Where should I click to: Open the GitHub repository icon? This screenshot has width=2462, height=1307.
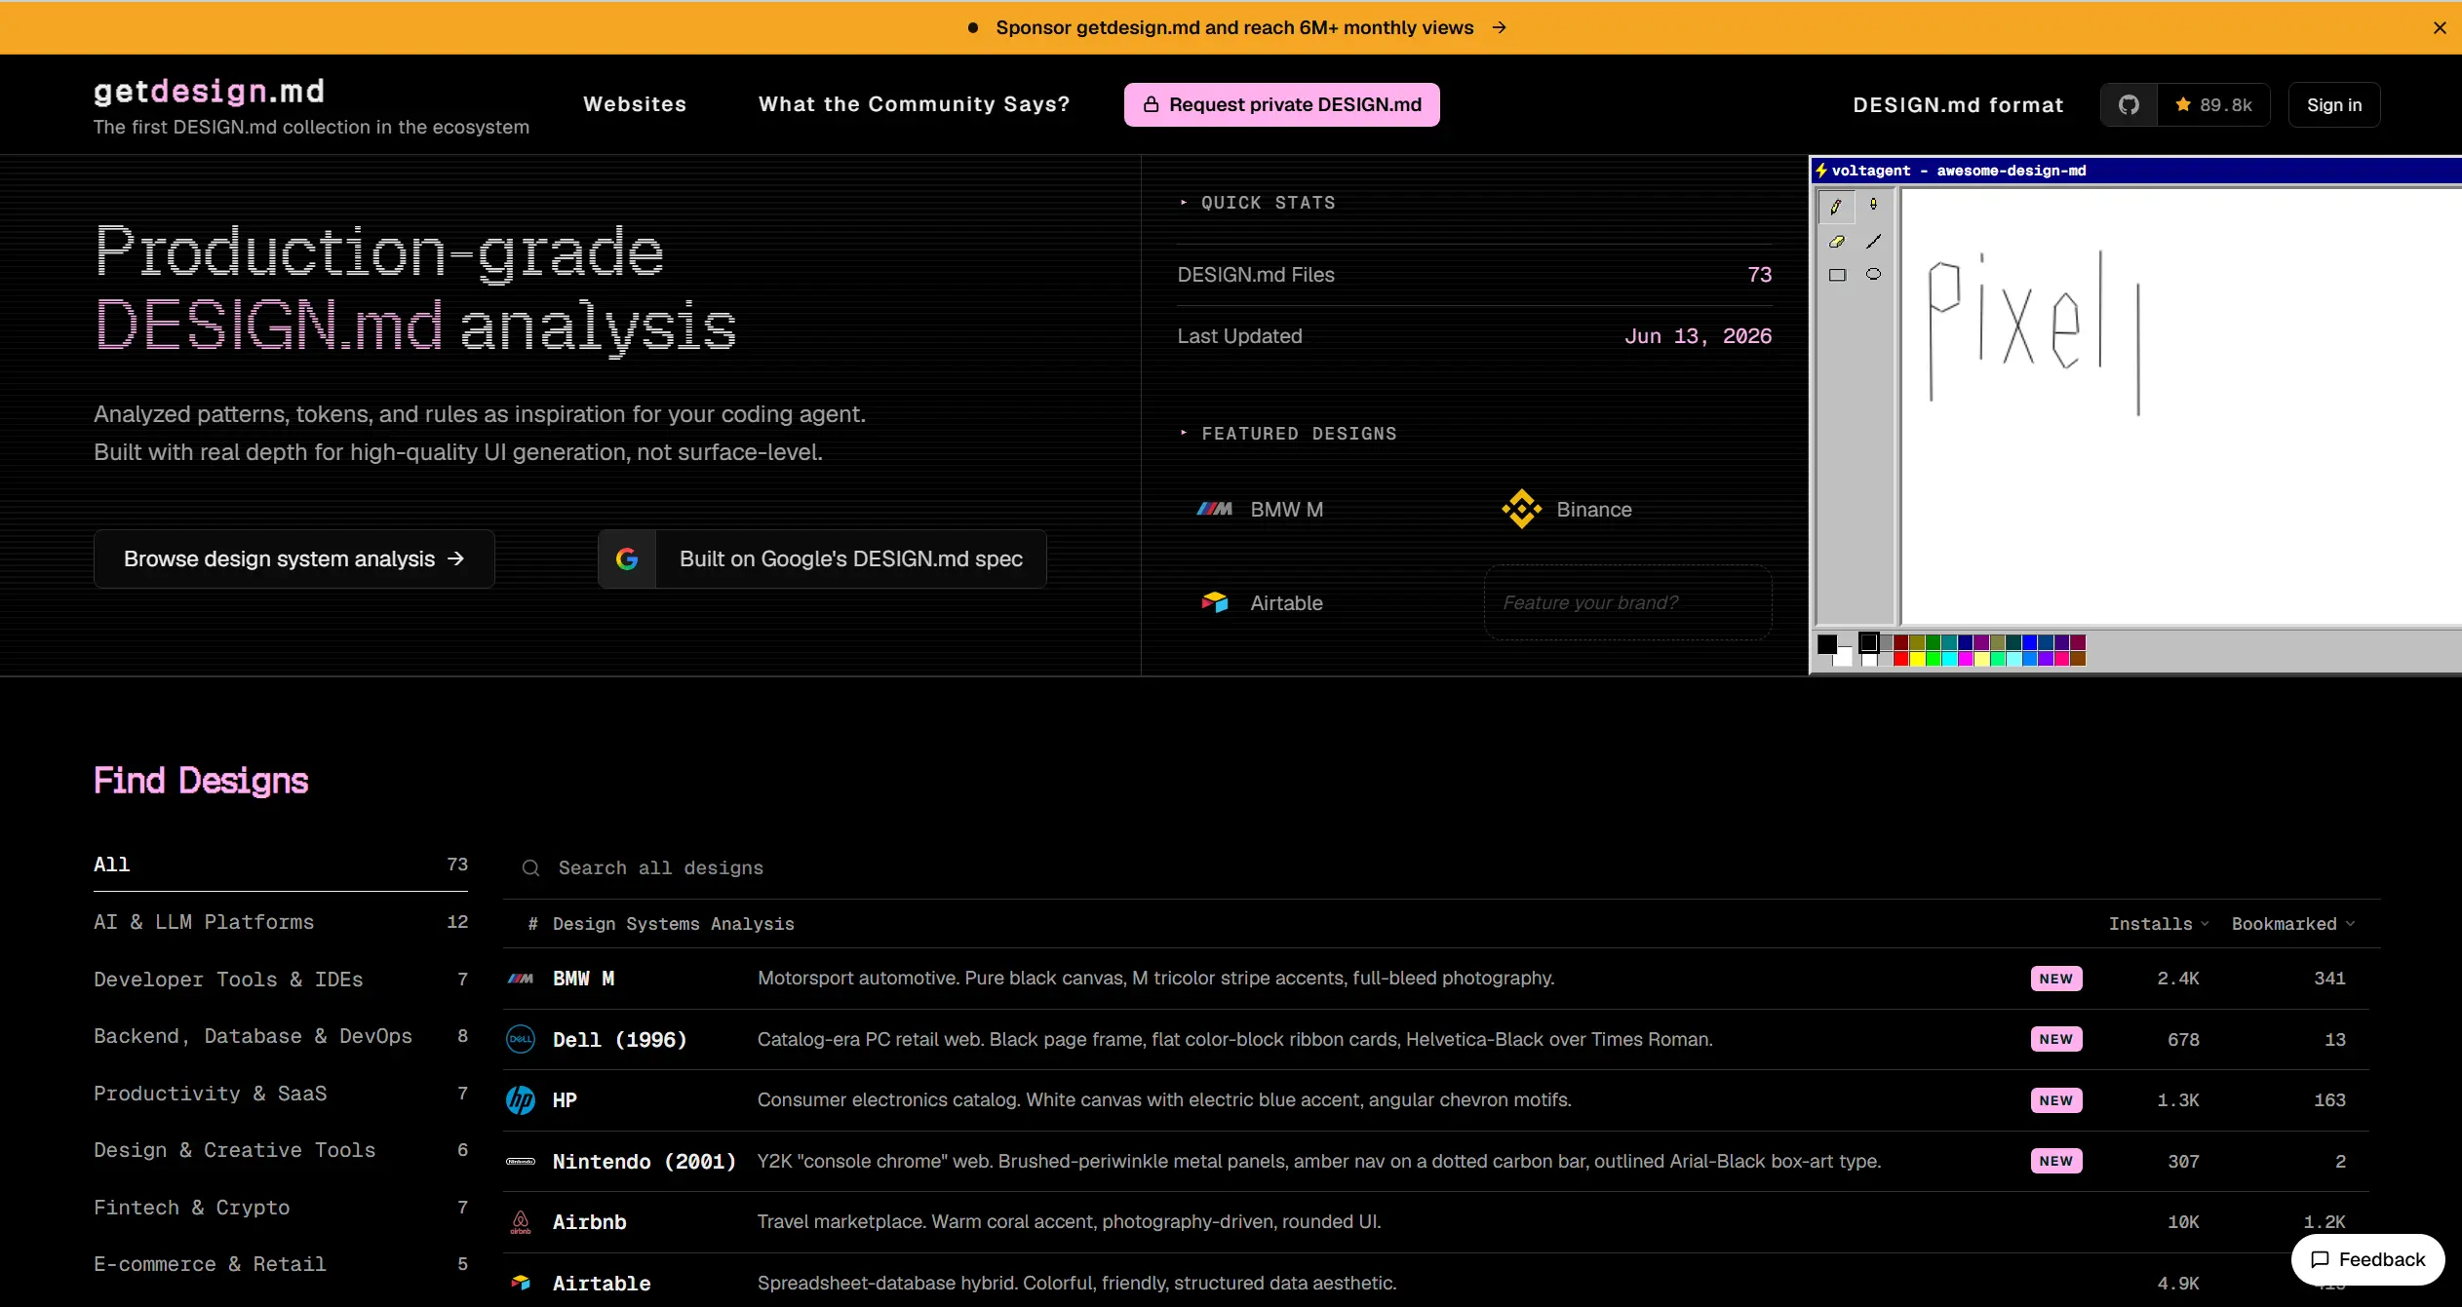(2129, 104)
